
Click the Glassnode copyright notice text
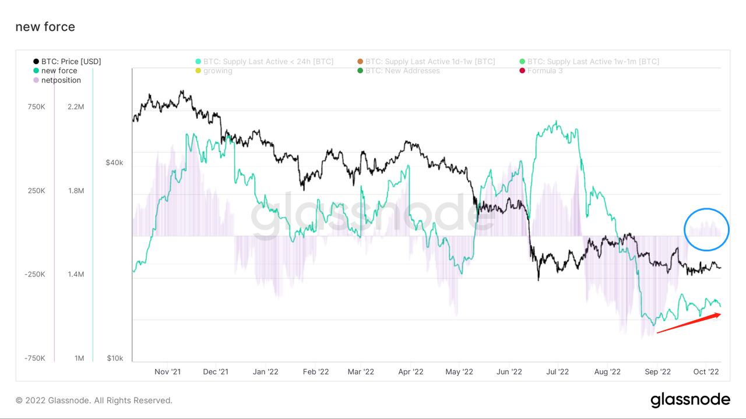point(94,400)
